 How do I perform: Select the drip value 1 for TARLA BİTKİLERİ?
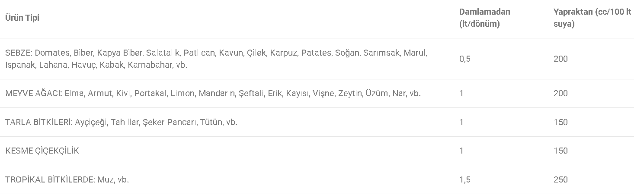point(461,122)
